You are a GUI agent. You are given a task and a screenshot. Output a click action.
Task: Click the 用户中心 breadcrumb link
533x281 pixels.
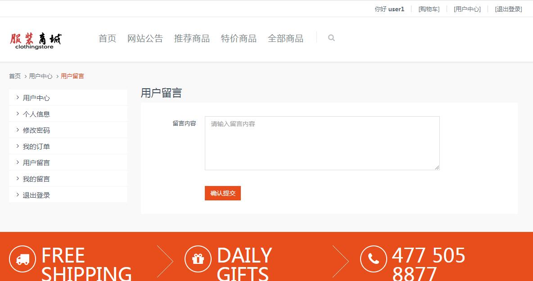[41, 76]
